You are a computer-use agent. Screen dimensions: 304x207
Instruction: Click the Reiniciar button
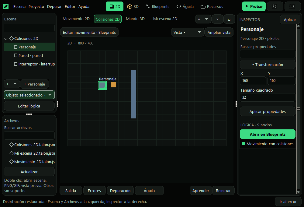coord(223,191)
